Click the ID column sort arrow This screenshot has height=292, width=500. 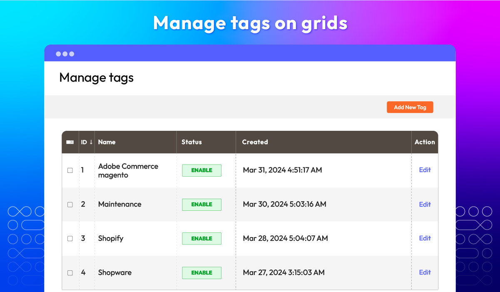pos(91,142)
